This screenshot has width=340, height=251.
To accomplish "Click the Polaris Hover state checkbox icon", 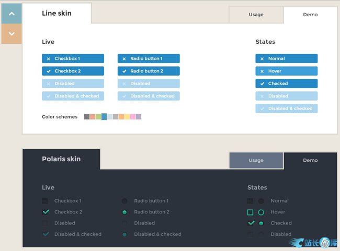I will 250,212.
